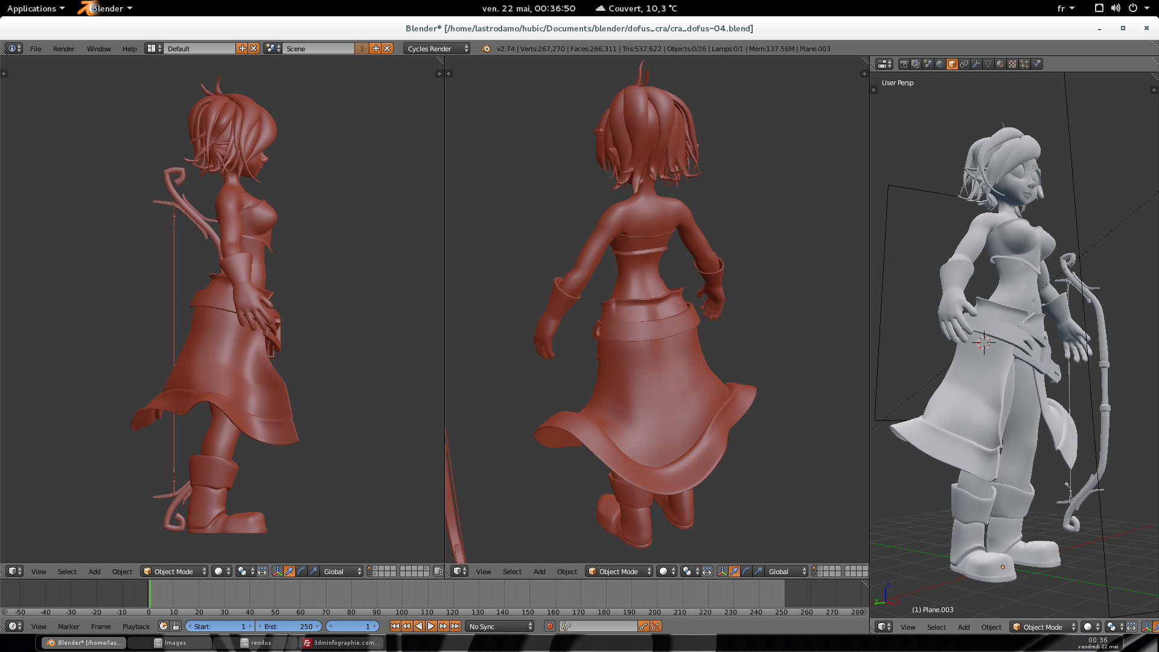The width and height of the screenshot is (1159, 652).
Task: Open Global orientation dropdown in left viewport
Action: 341,571
